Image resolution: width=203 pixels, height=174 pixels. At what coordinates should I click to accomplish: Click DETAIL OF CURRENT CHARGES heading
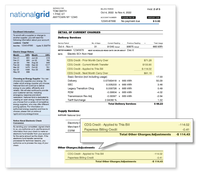coord(79,32)
